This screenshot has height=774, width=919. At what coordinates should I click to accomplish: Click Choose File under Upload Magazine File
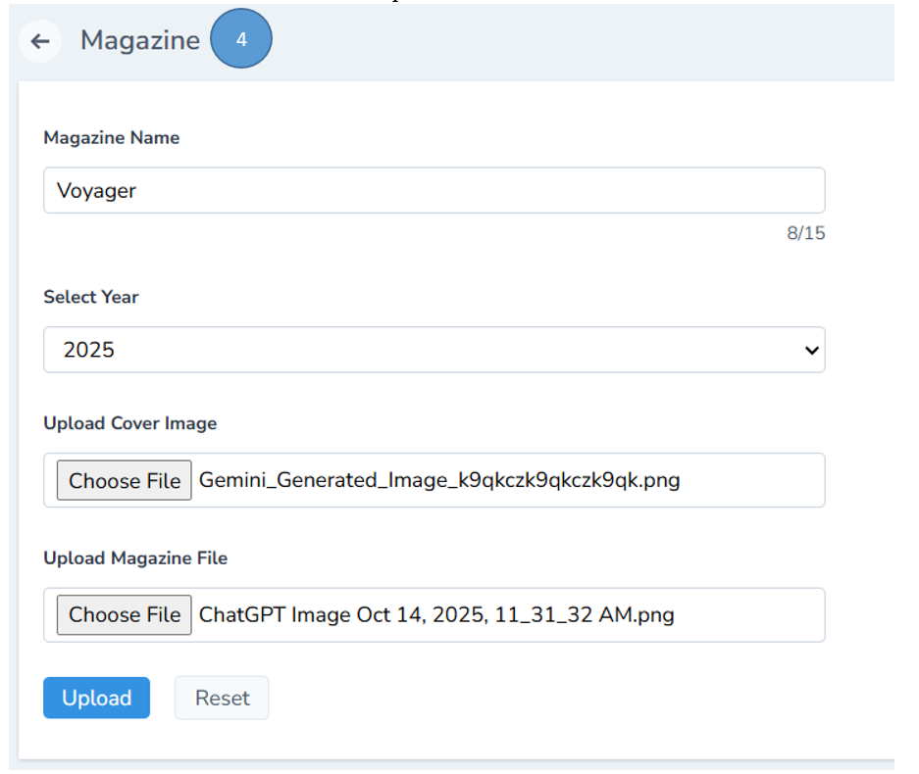click(x=124, y=614)
